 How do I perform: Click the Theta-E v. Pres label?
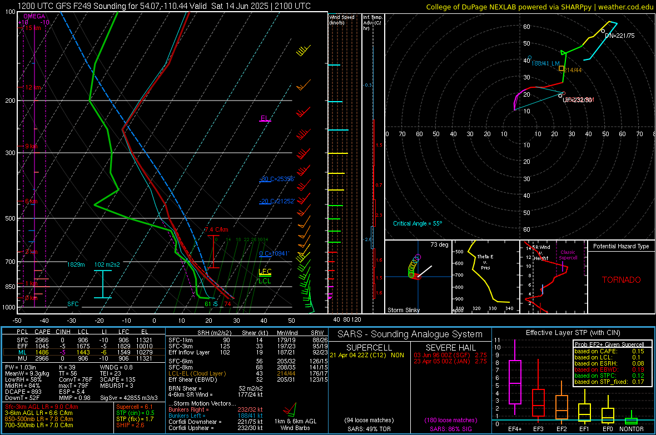(485, 262)
